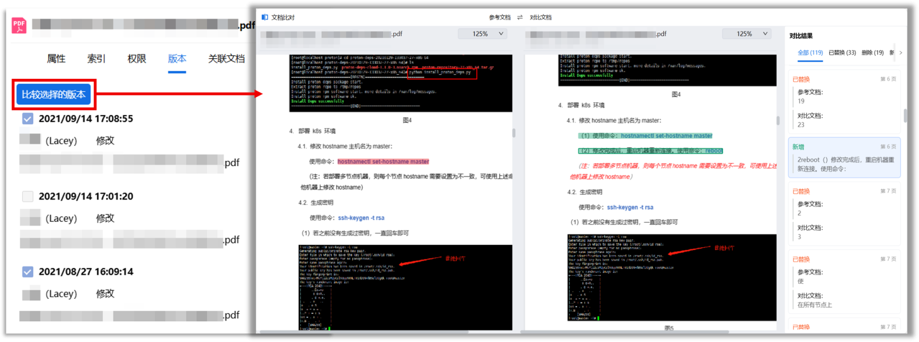The width and height of the screenshot is (919, 342).
Task: Uncheck version 2021/08/27 16:09:14 checkbox
Action: [28, 272]
